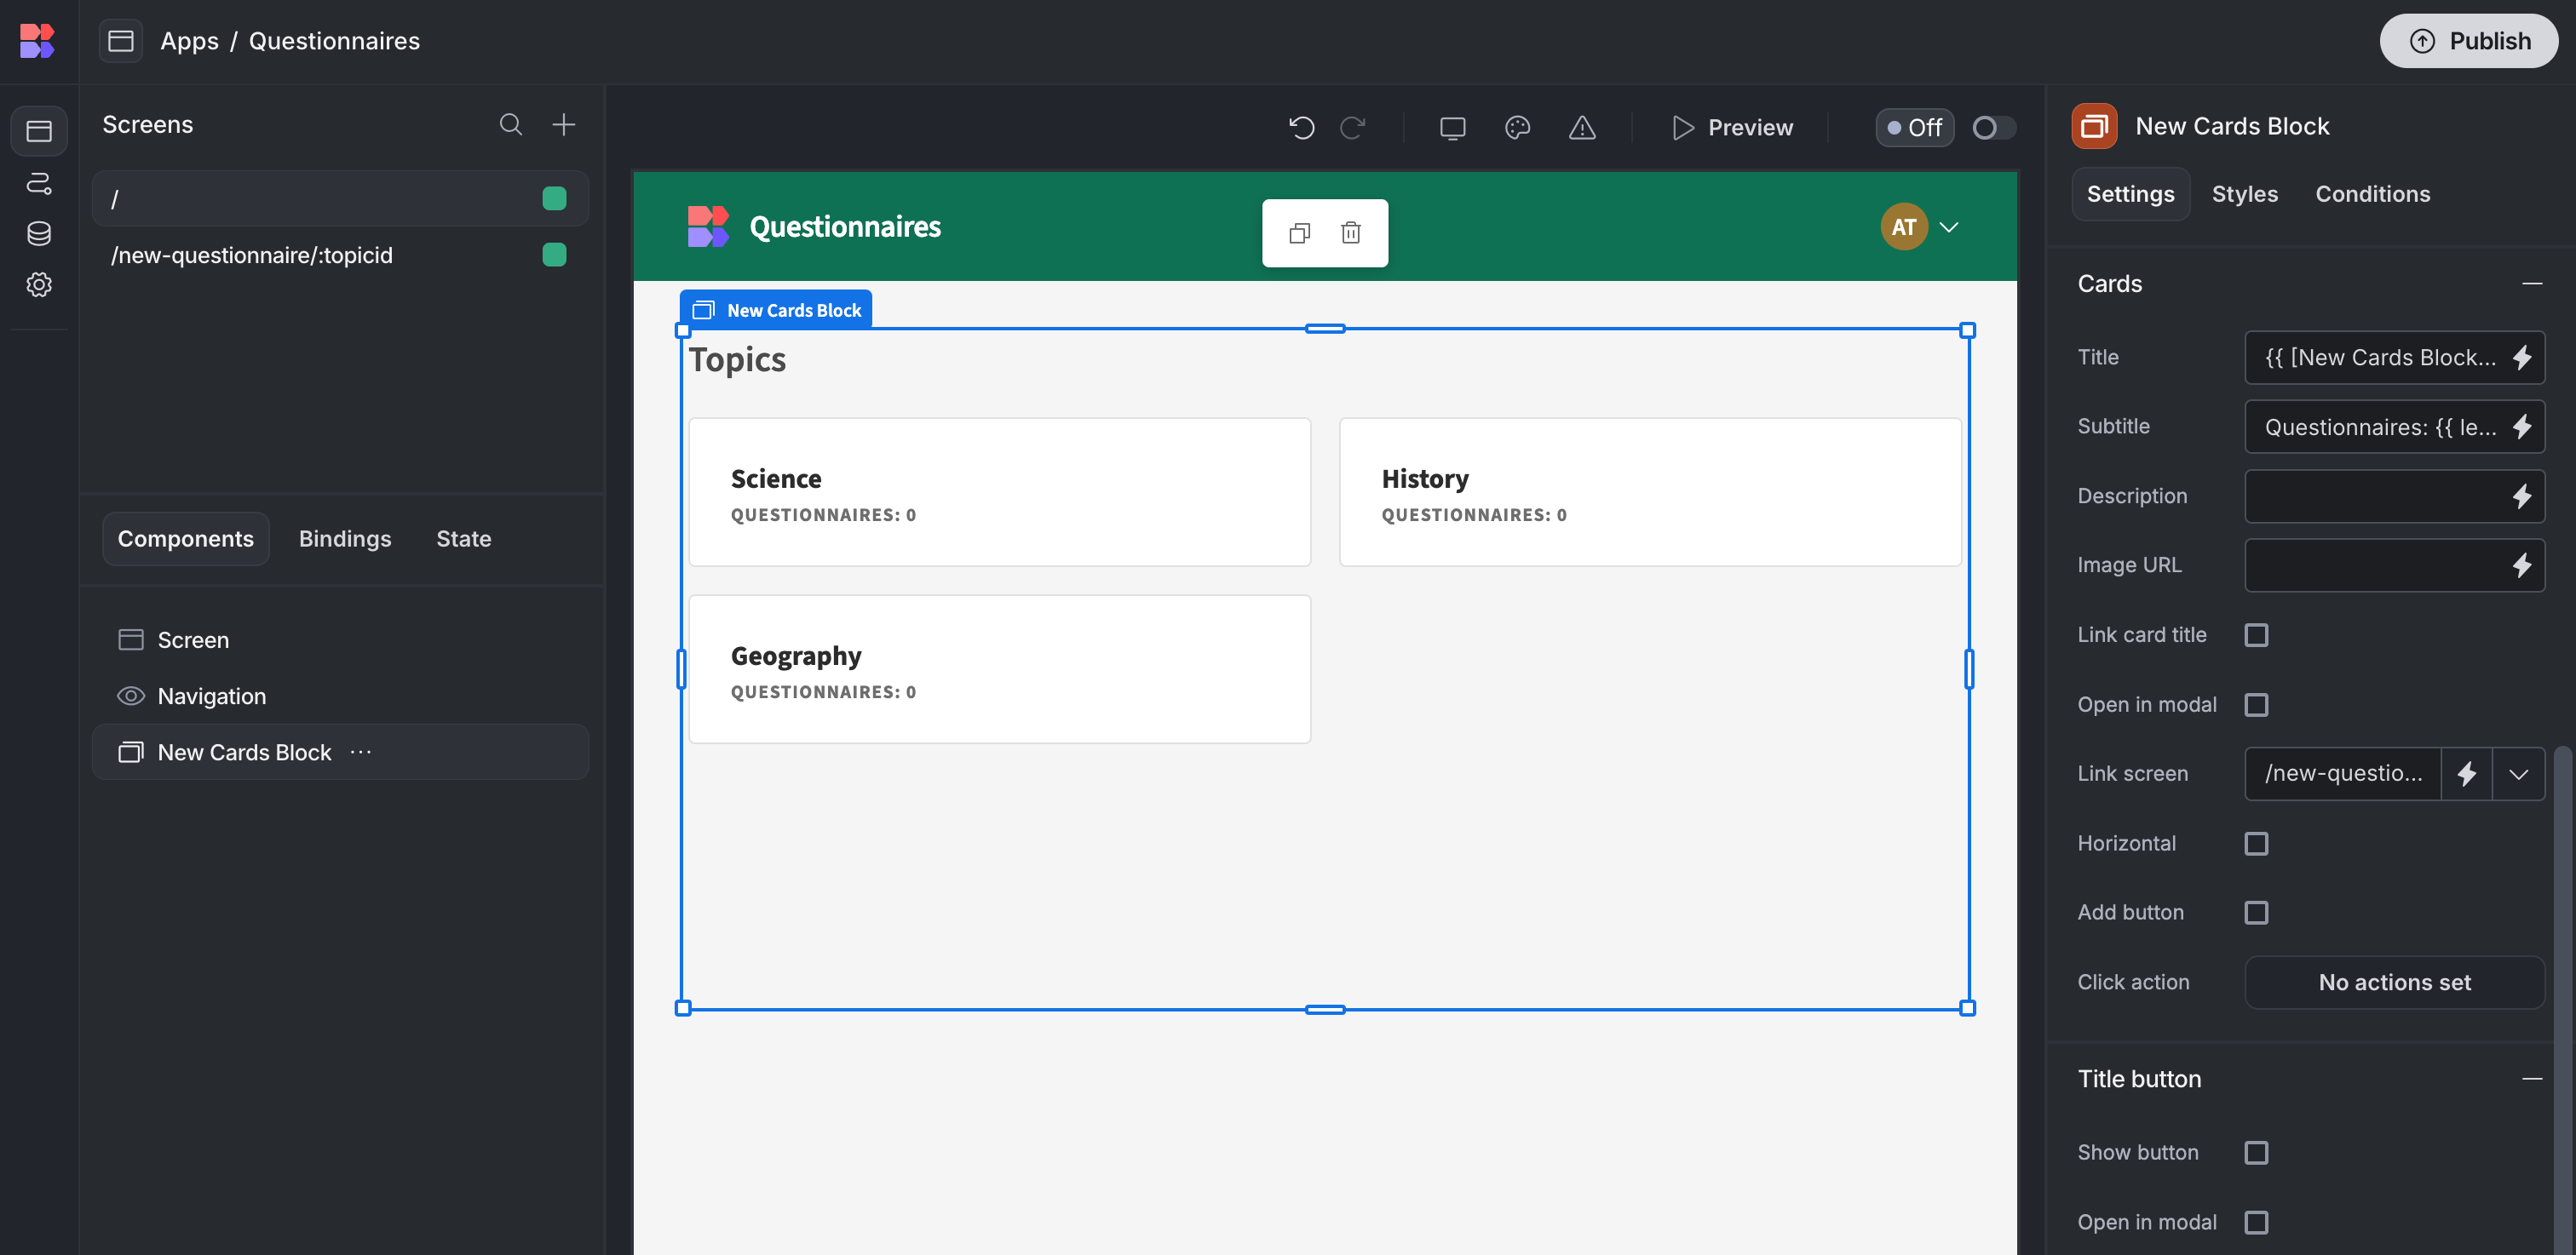Toggle the Horizontal checkbox

[x=2256, y=843]
